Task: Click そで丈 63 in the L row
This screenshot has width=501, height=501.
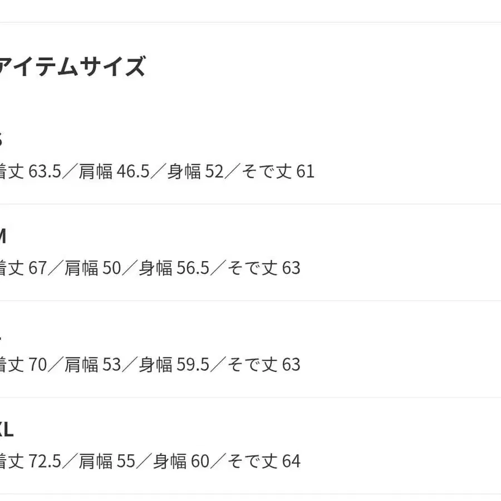Action: (264, 365)
